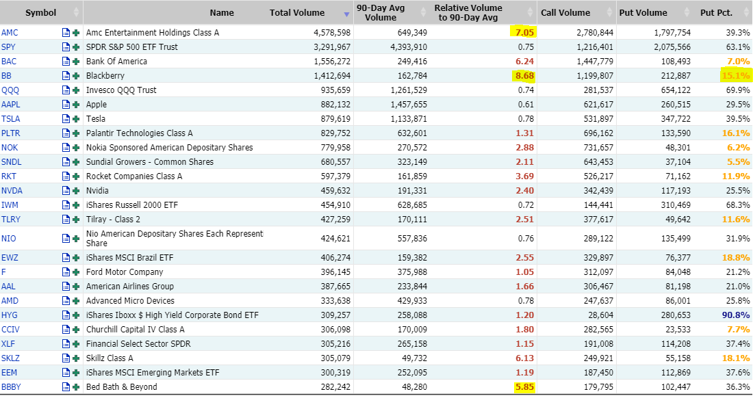Click the green plus icon in NVDA row
The image size is (753, 396).
click(76, 191)
